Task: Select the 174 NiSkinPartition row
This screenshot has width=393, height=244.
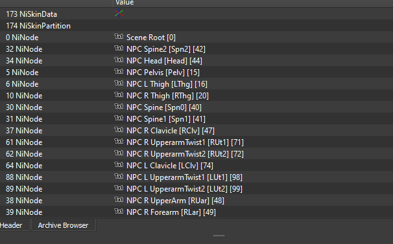Action: point(196,26)
